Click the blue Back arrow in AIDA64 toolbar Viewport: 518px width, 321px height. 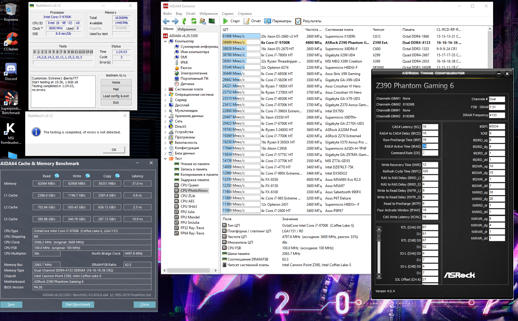pos(166,21)
